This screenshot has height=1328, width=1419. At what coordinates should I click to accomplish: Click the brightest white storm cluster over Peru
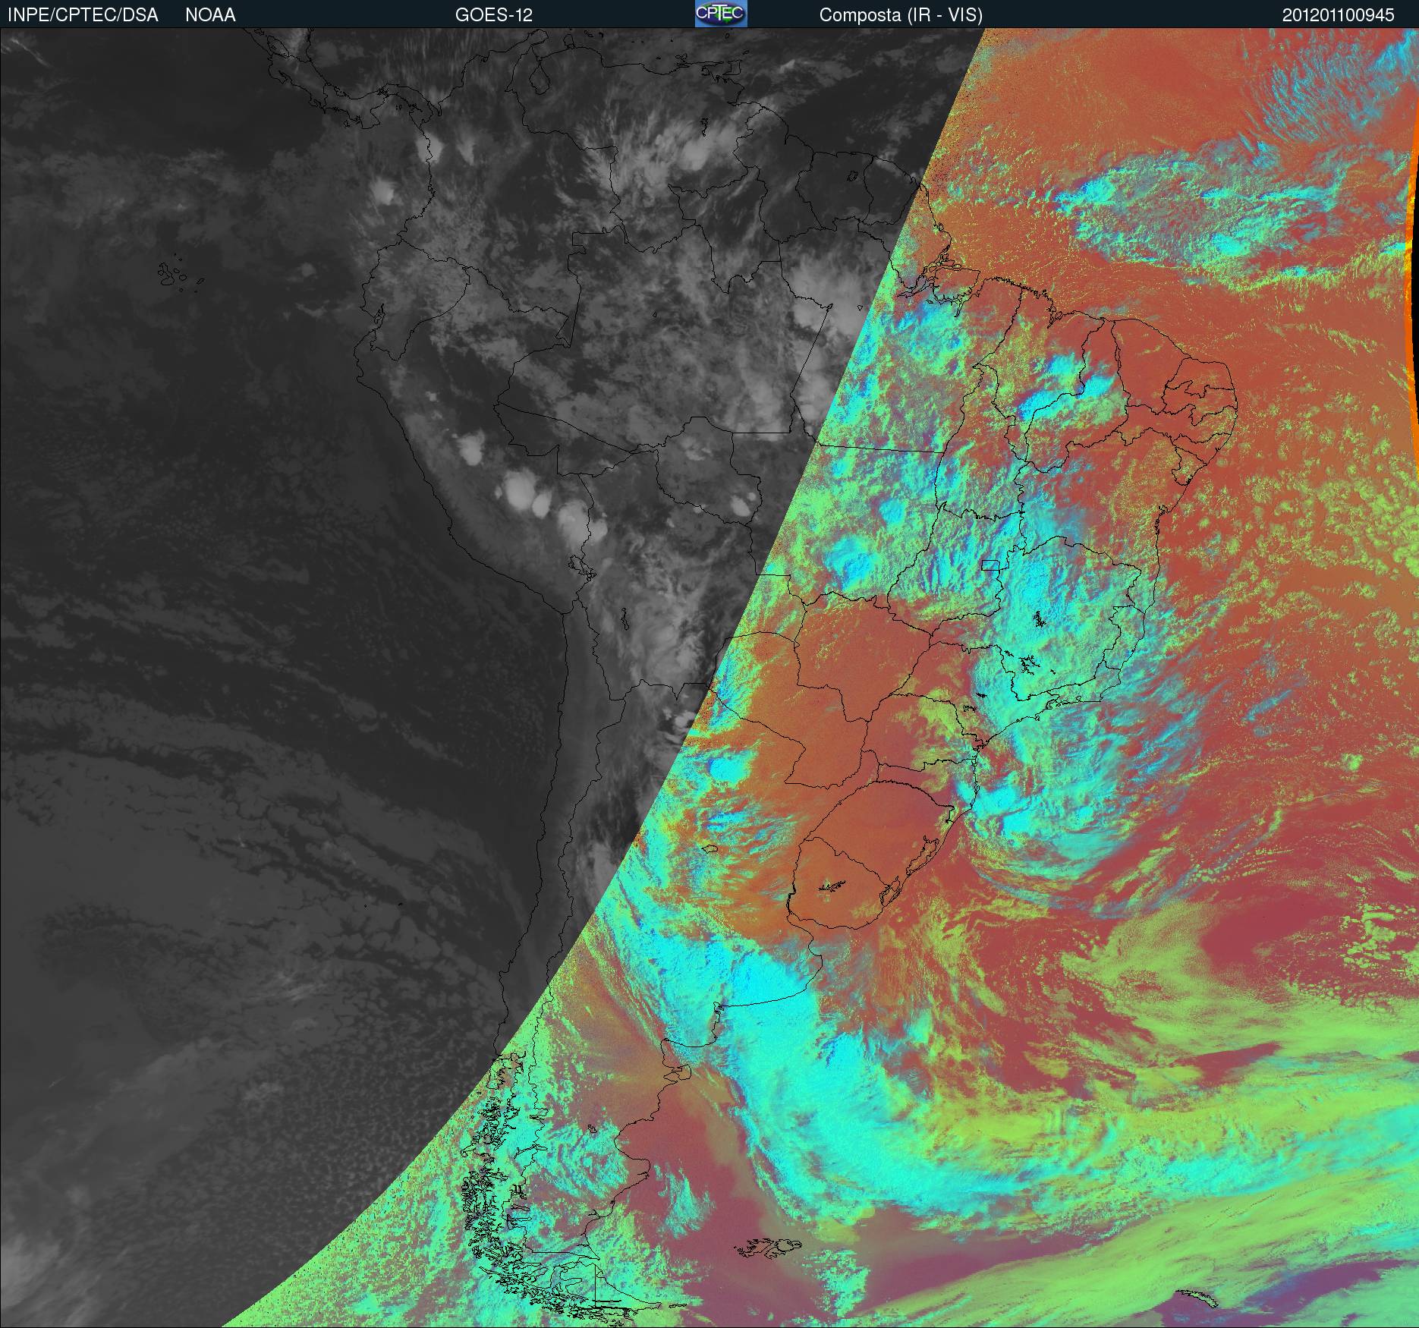tap(520, 488)
